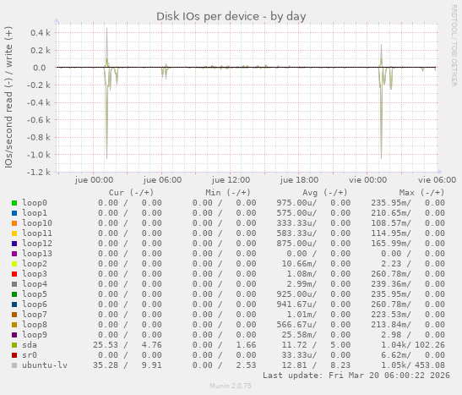Select the 'loop11' legend label
The width and height of the screenshot is (462, 395).
(37, 233)
